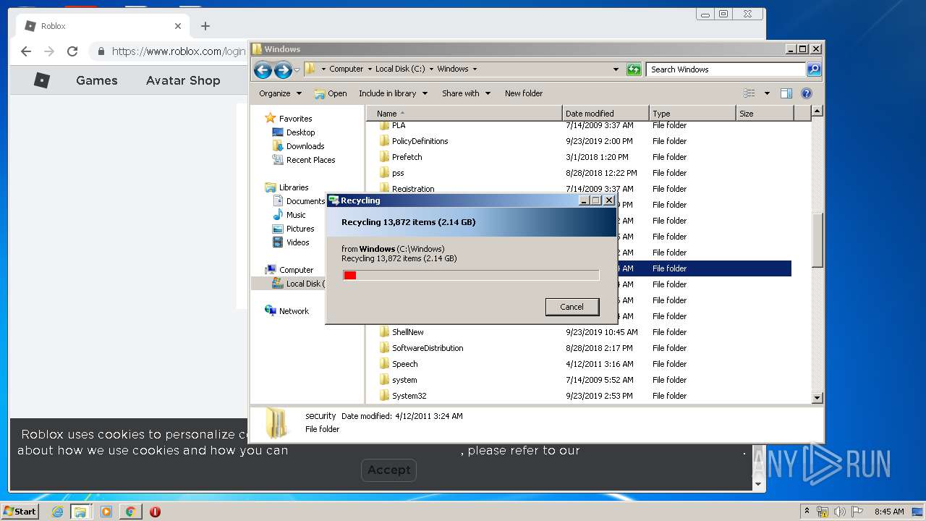This screenshot has width=926, height=521.
Task: Open recent pages dropdown beside Forward arrow
Action: [x=297, y=70]
